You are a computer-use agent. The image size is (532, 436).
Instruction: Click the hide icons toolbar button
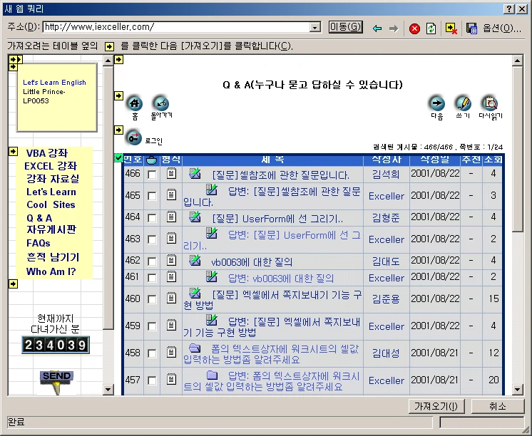click(x=451, y=28)
